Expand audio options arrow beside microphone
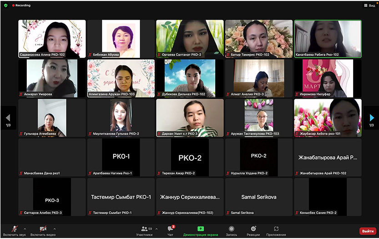The height and width of the screenshot is (239, 379). pyautogui.click(x=25, y=229)
